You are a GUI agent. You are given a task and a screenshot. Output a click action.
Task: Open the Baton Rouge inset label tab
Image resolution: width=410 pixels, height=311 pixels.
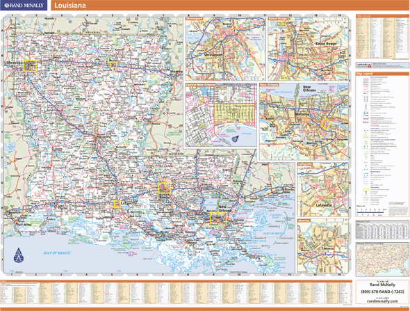278,19
